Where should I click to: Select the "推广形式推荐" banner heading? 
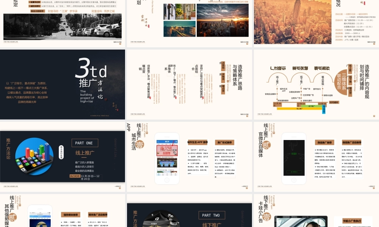click(x=225, y=142)
